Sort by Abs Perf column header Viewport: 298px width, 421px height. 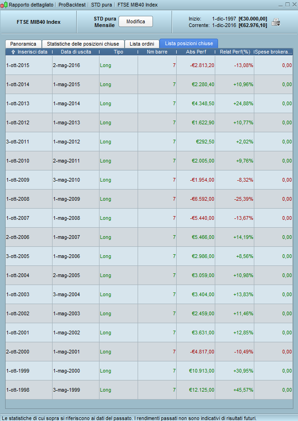[196, 52]
